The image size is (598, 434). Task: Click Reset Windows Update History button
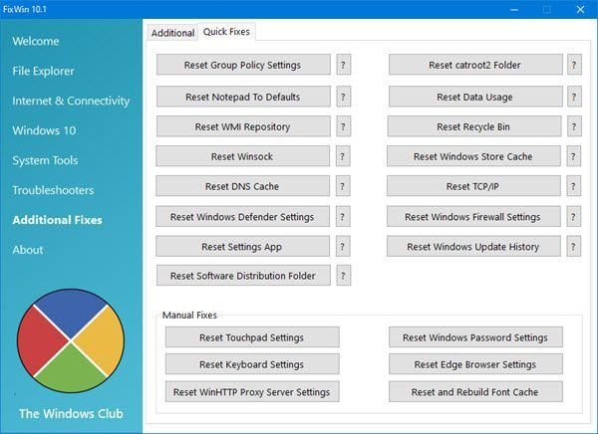click(473, 247)
